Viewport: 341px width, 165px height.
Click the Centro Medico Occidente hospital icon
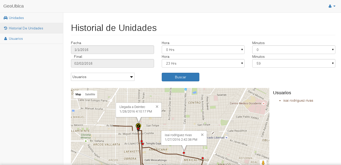tap(263, 103)
